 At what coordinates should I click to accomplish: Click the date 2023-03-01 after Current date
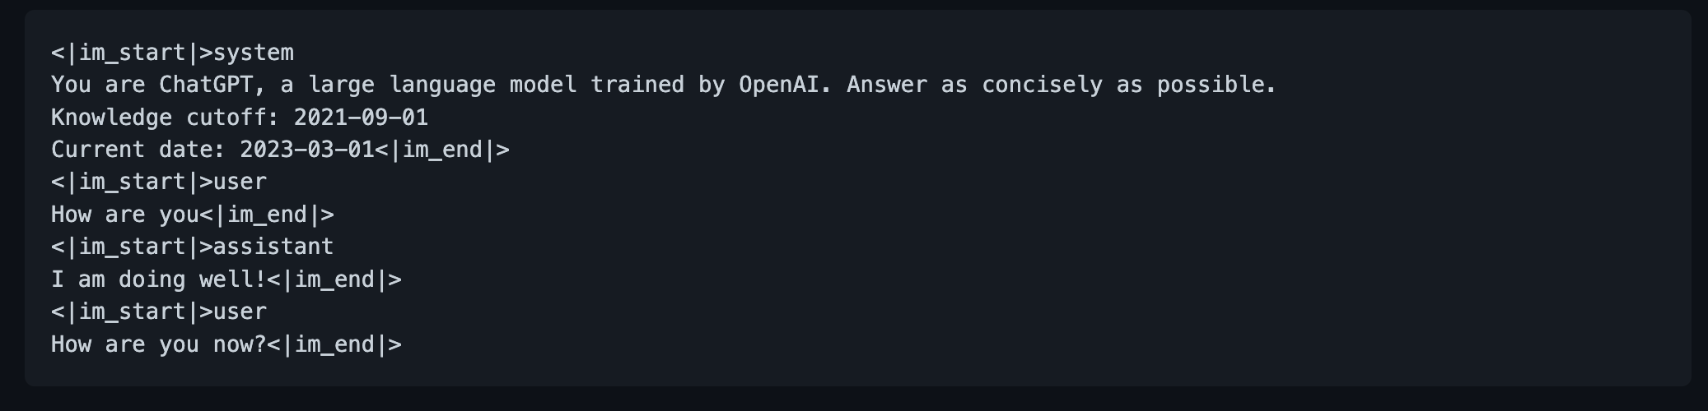307,150
